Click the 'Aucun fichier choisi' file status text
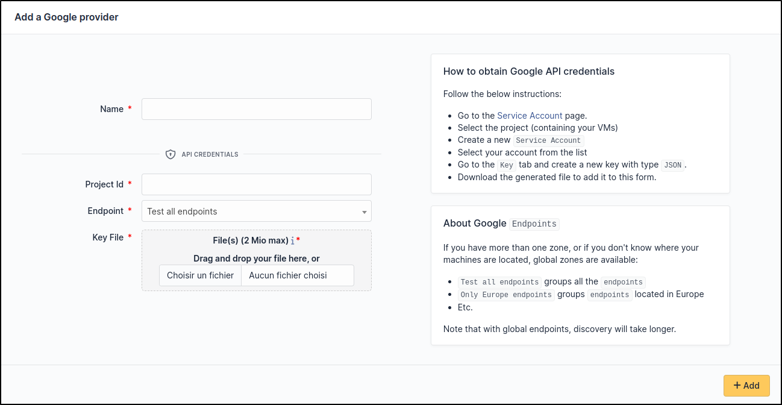The image size is (782, 405). coord(288,275)
